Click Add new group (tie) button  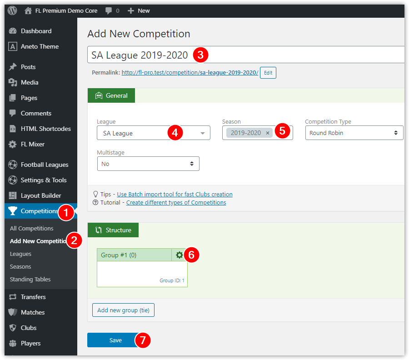pos(123,310)
